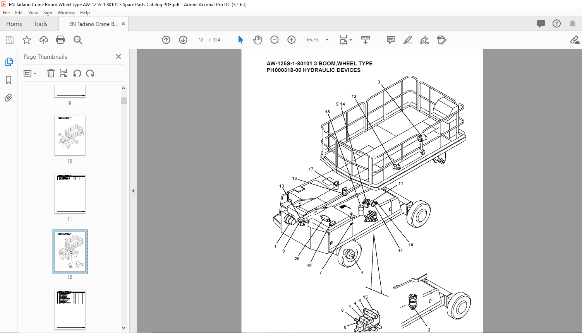Delete selected page with trash icon
This screenshot has height=333, width=582.
coord(51,73)
